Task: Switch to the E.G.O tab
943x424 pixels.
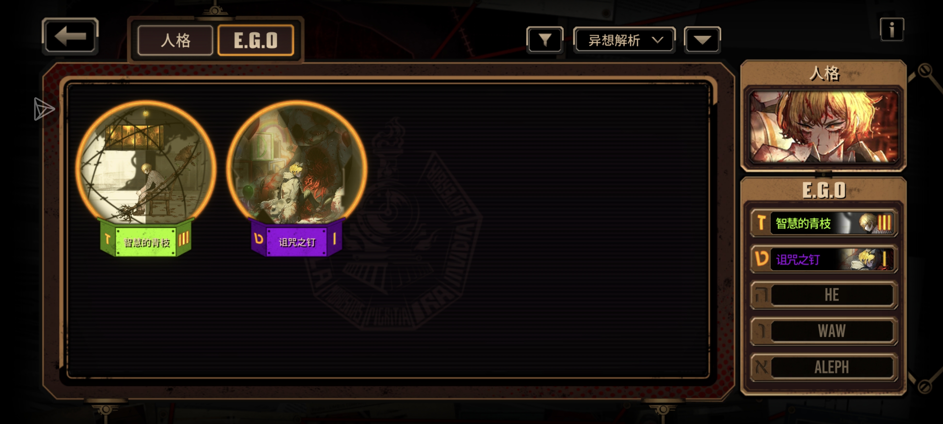Action: coord(256,40)
